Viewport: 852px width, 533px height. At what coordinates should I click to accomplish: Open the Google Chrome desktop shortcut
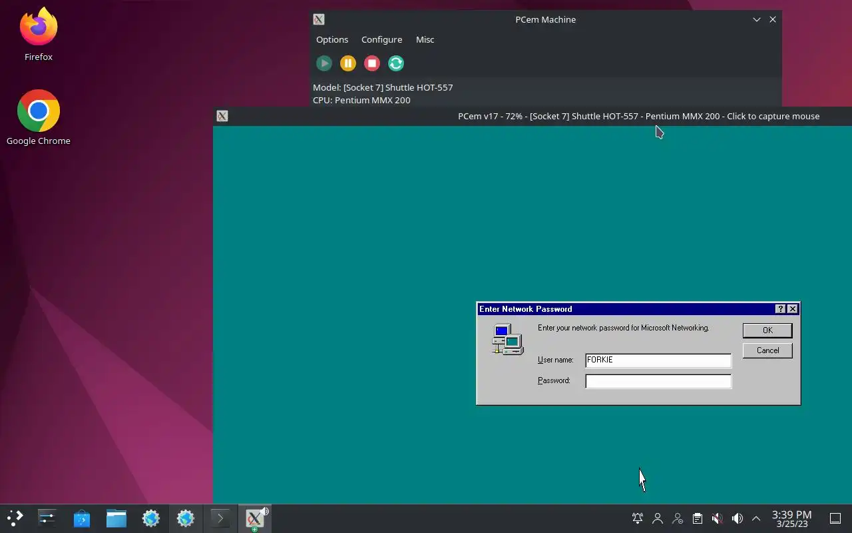39,117
